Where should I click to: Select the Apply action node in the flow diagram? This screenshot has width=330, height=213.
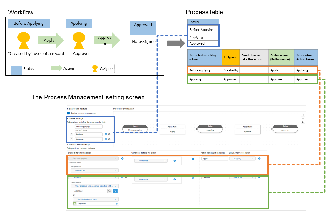[x=172, y=129]
